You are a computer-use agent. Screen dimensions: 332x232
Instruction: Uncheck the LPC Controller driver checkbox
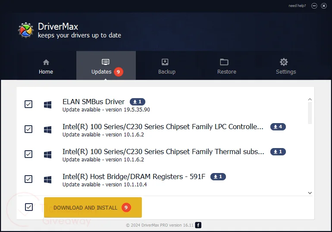tap(28, 129)
